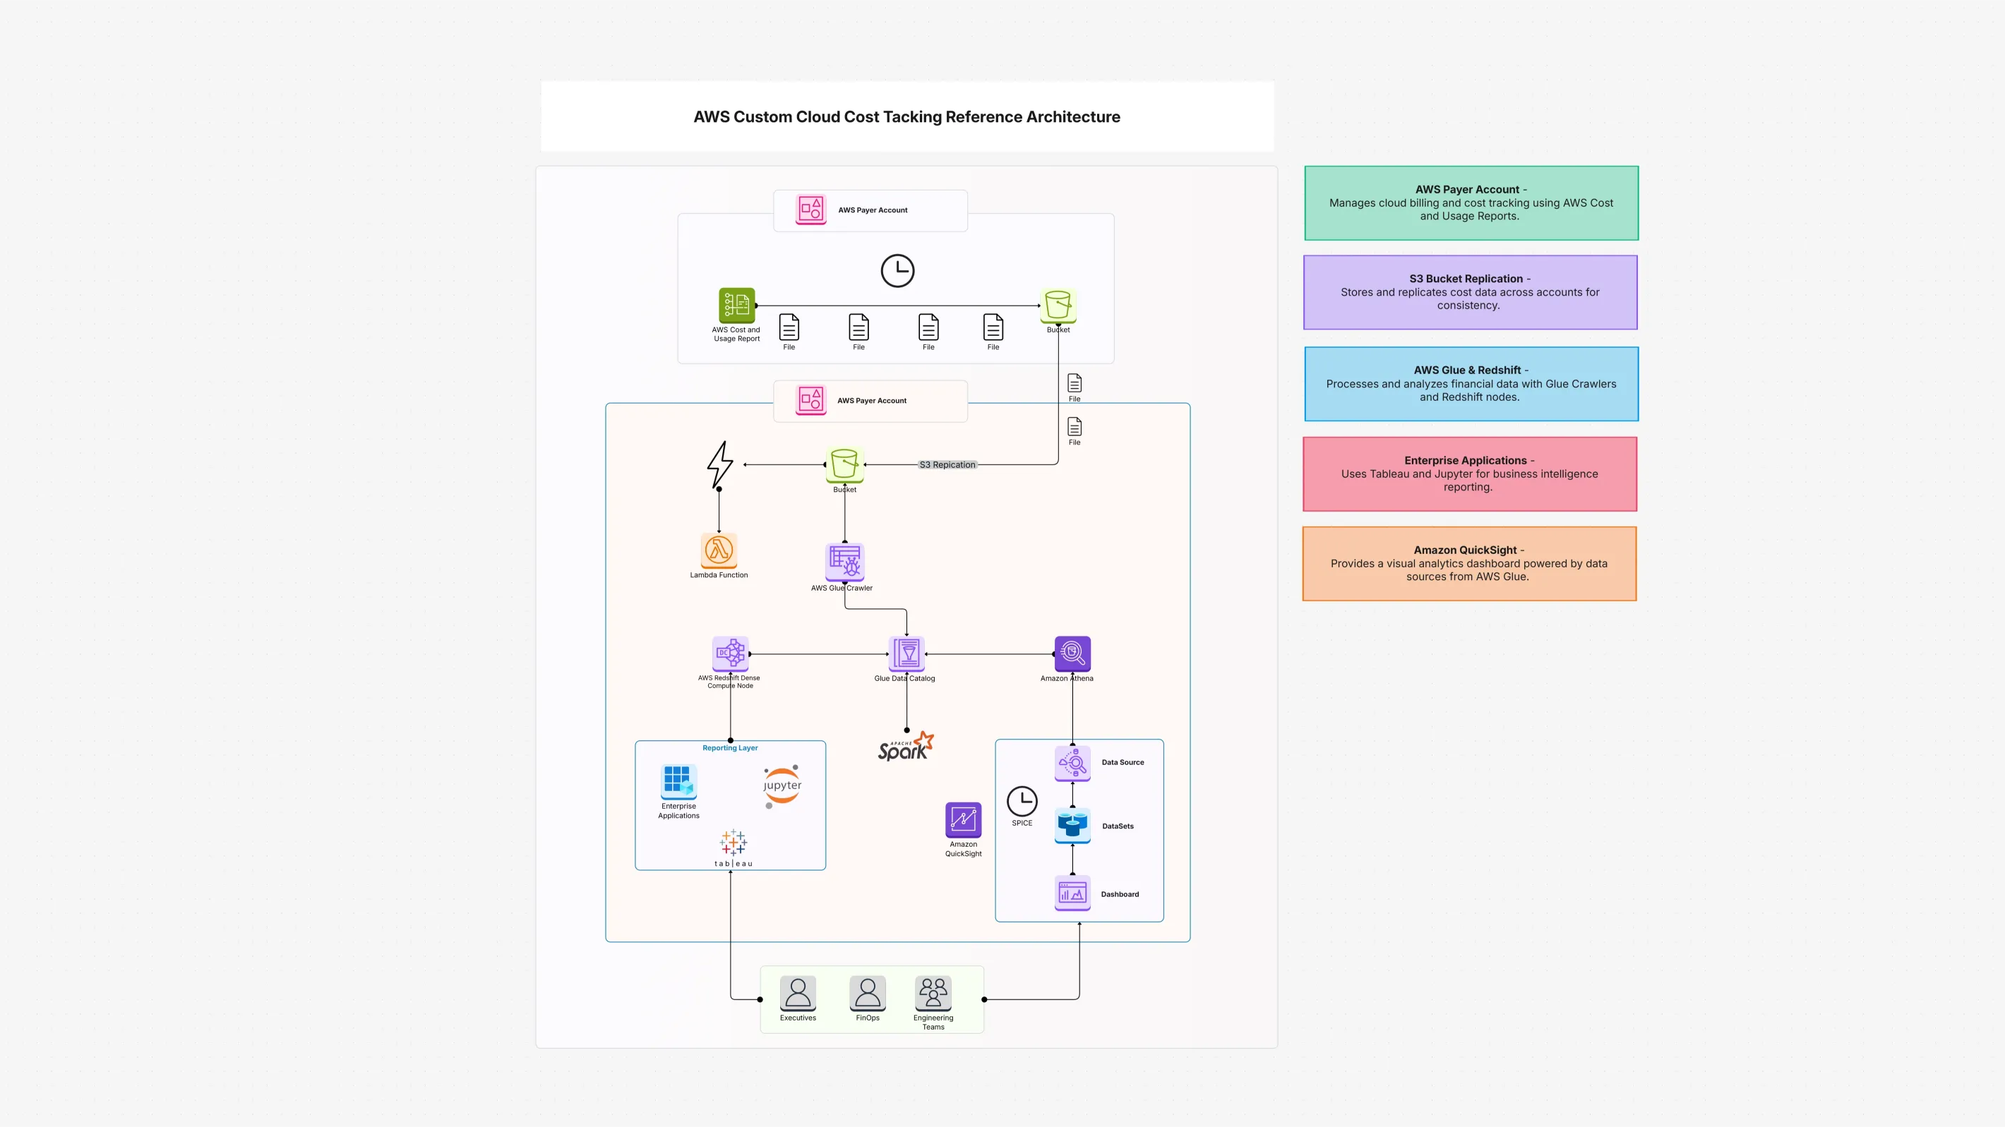Select the S3 Repication connector label
The width and height of the screenshot is (2005, 1127).
(947, 464)
